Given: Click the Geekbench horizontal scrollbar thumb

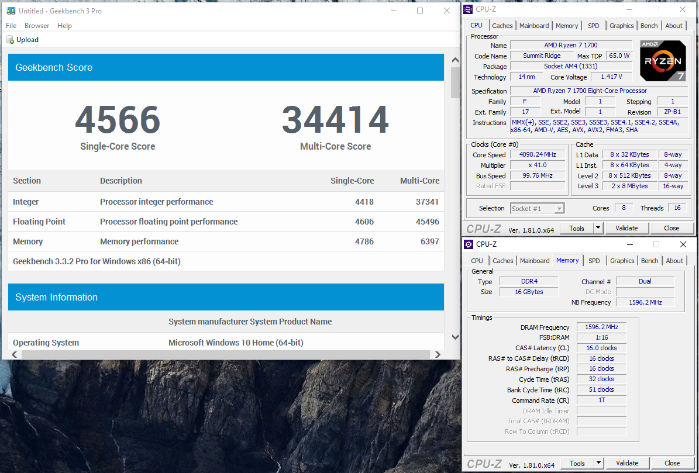Looking at the screenshot, I should point(225,354).
